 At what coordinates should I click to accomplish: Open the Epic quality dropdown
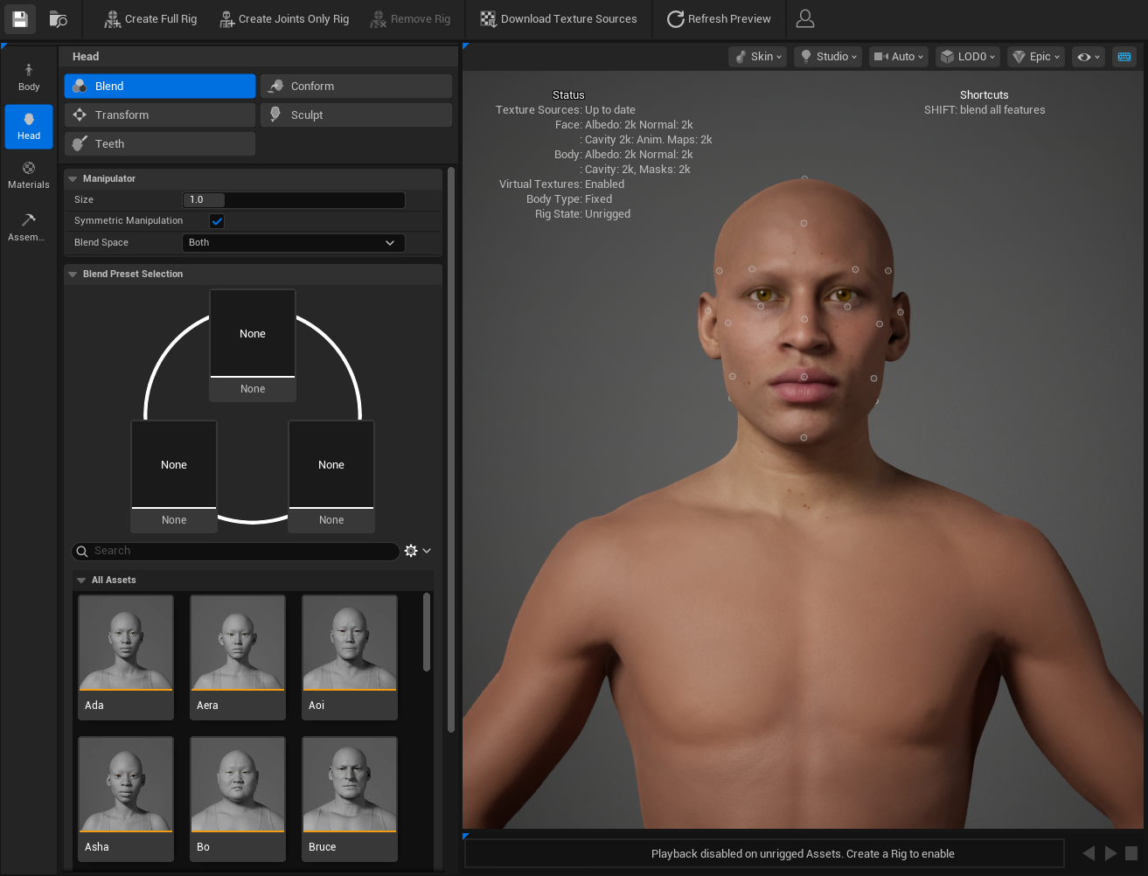[x=1036, y=56]
